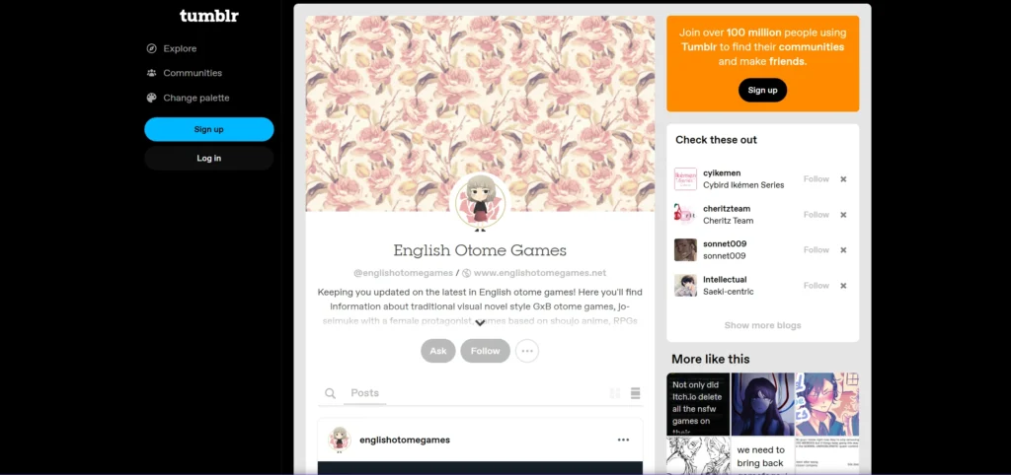The height and width of the screenshot is (475, 1011).
Task: Open the sonnet009 blog avatar
Action: point(685,249)
